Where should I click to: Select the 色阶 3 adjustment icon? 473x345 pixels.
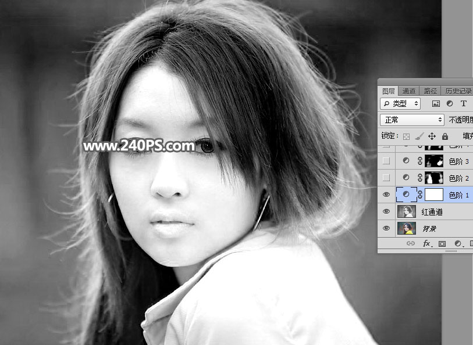coord(406,161)
